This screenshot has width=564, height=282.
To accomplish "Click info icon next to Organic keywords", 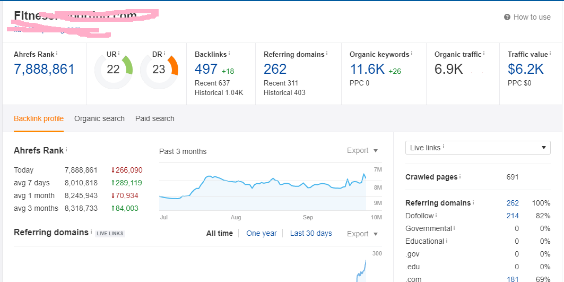I will pos(412,54).
